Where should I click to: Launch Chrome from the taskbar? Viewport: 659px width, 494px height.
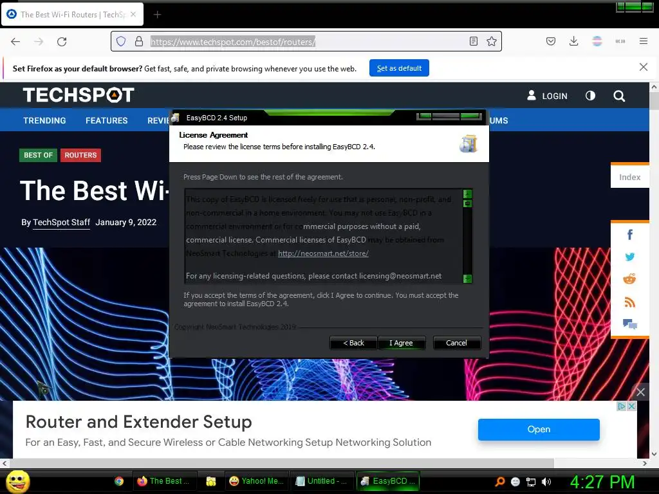(119, 481)
